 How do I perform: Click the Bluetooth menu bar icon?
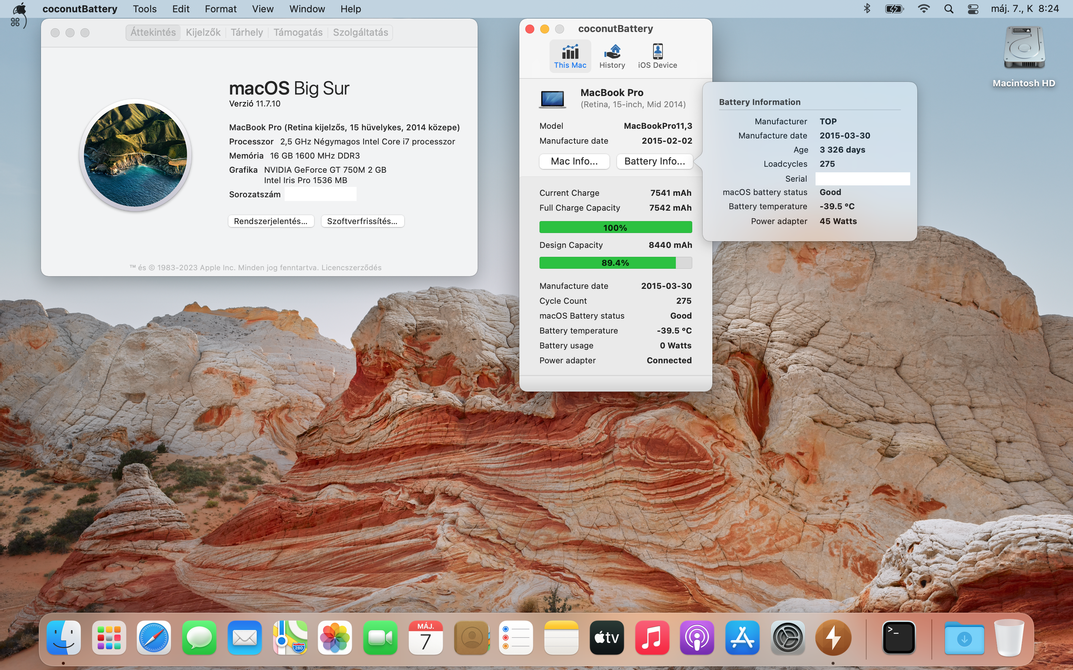[x=867, y=9]
